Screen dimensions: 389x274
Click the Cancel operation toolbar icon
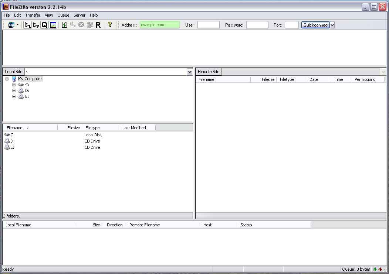[81, 25]
